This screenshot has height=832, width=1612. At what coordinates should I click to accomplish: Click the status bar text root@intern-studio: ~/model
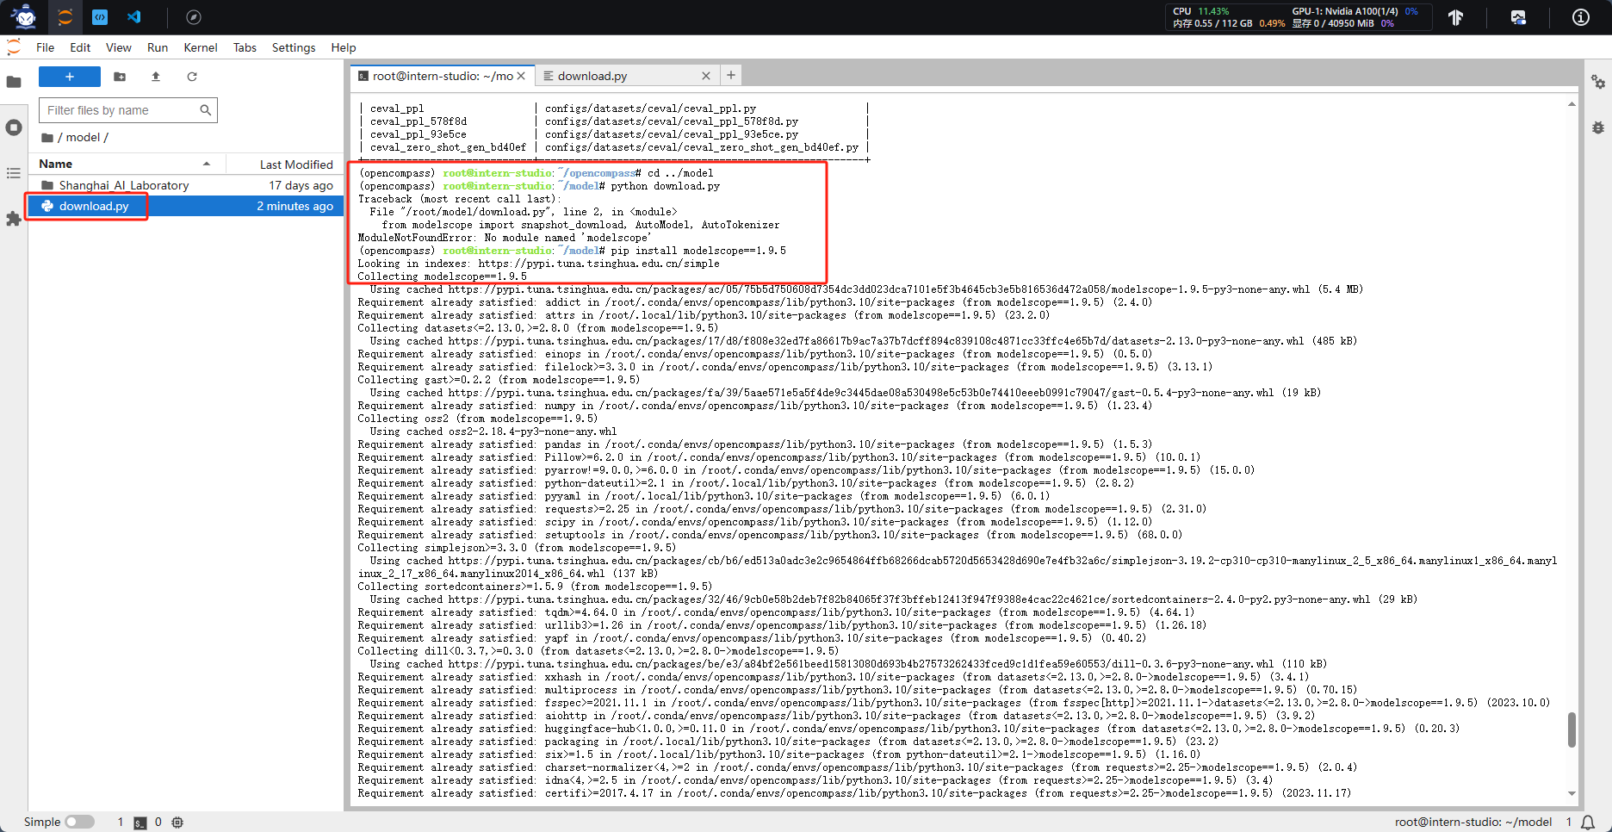tap(1473, 823)
